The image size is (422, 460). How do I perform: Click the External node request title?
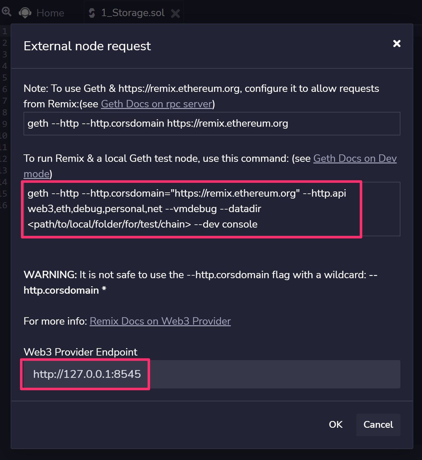click(87, 46)
